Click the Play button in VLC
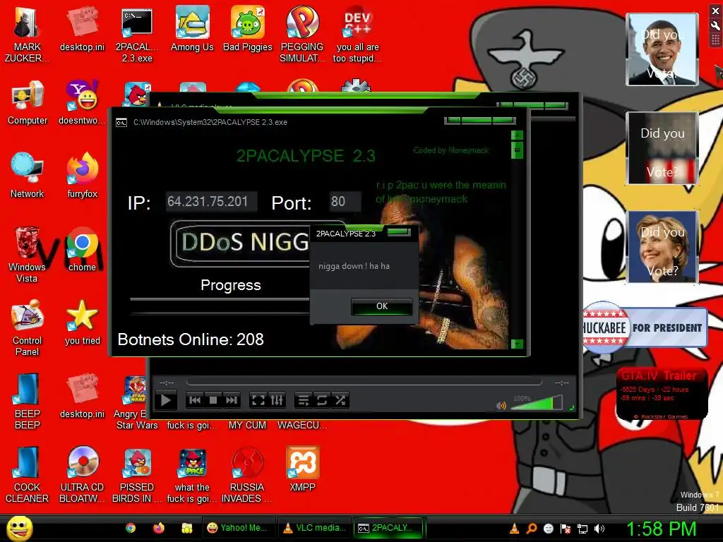 [166, 400]
